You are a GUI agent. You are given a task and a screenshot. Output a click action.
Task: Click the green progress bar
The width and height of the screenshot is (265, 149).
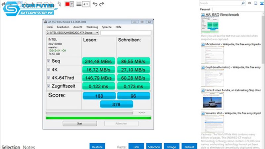coord(98,118)
